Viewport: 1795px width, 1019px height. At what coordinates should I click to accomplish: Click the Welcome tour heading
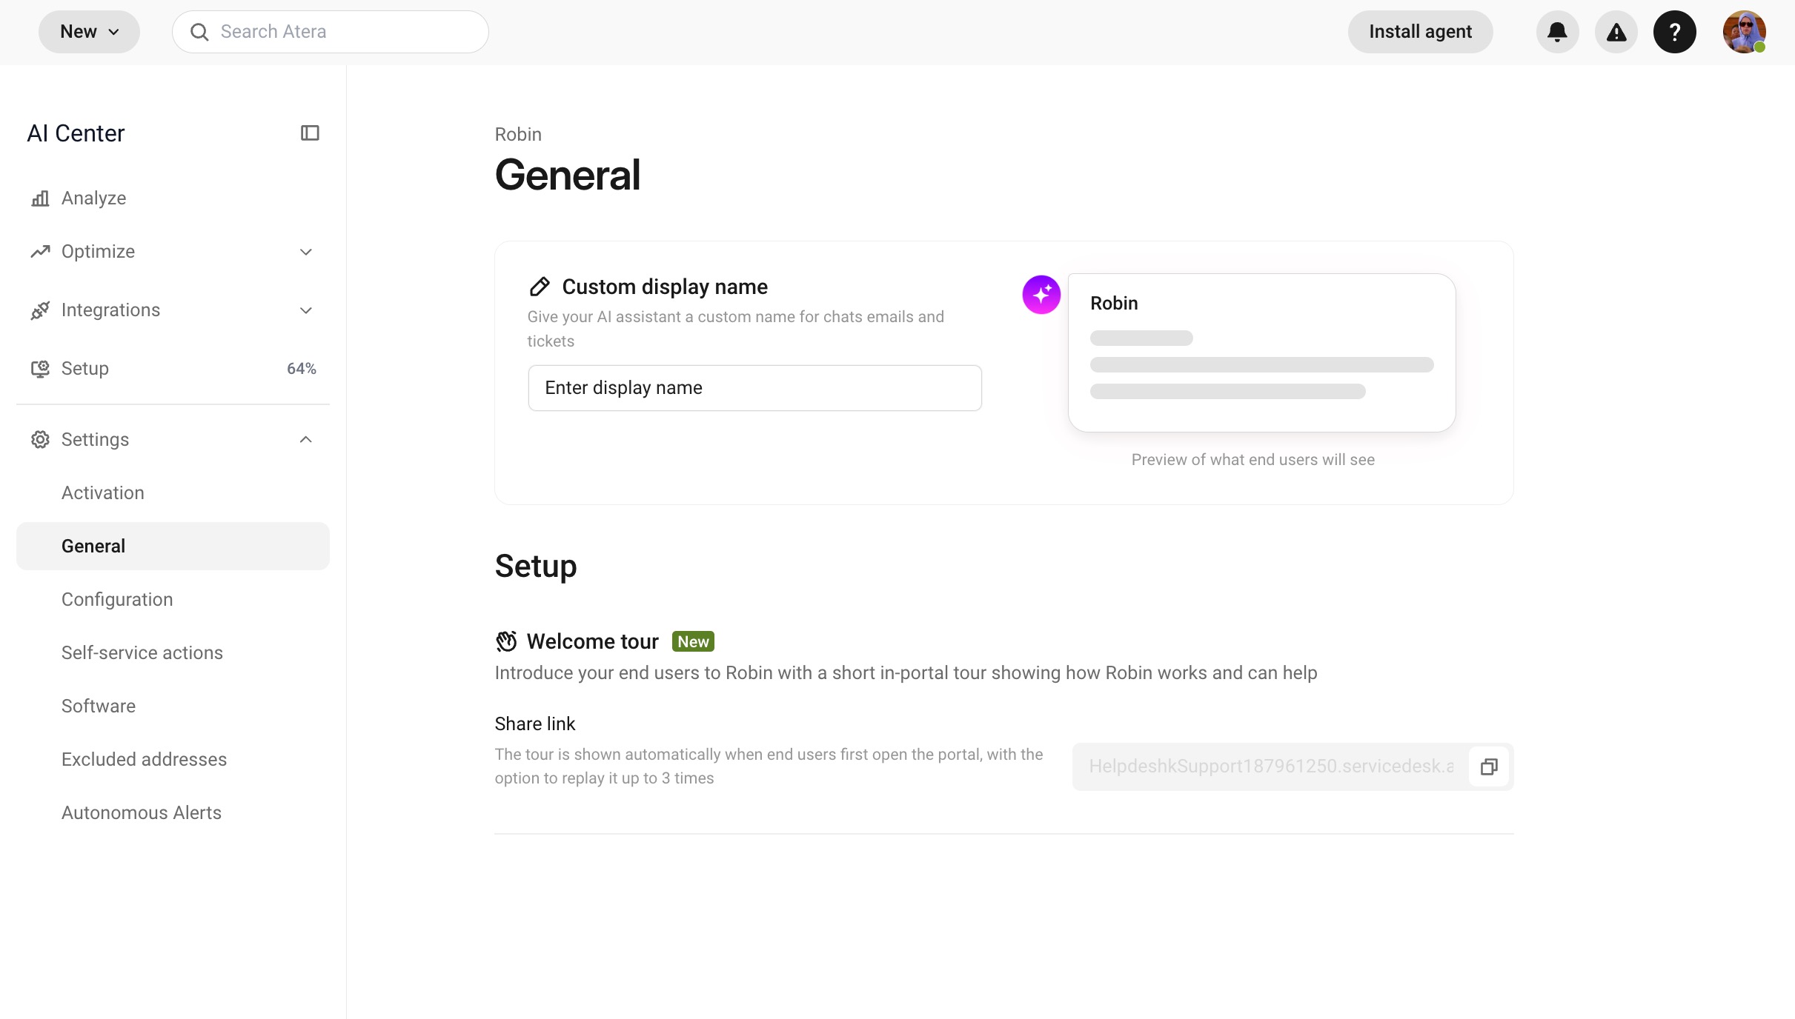click(x=592, y=641)
